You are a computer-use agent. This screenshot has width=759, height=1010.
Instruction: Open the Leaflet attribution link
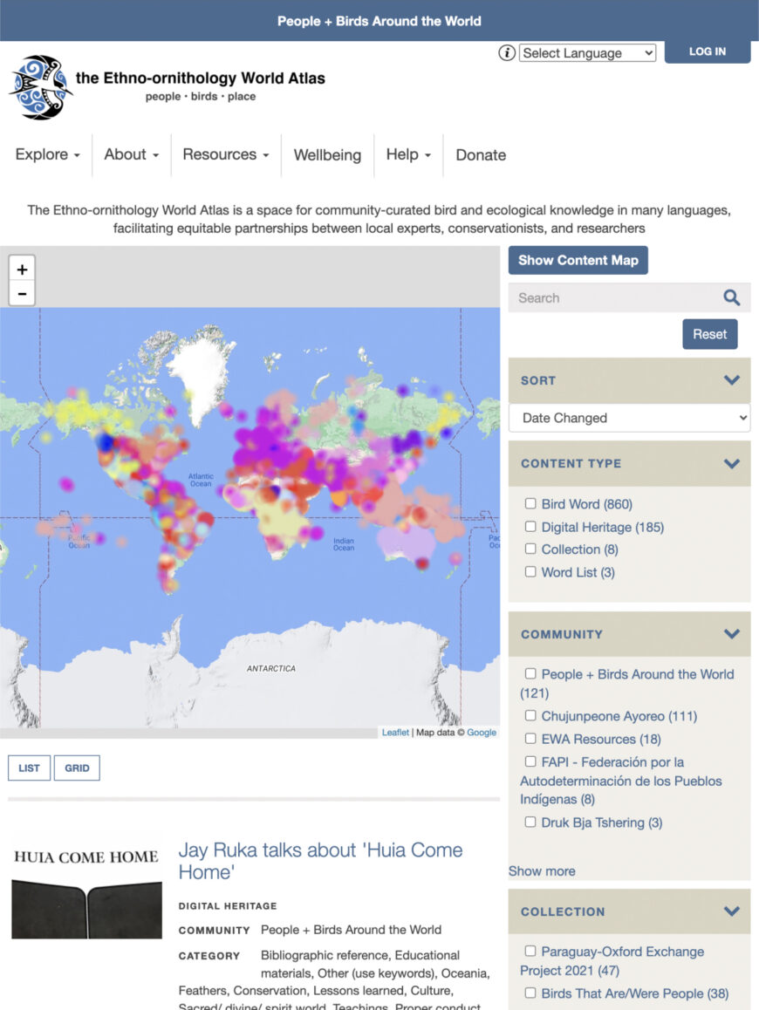394,732
